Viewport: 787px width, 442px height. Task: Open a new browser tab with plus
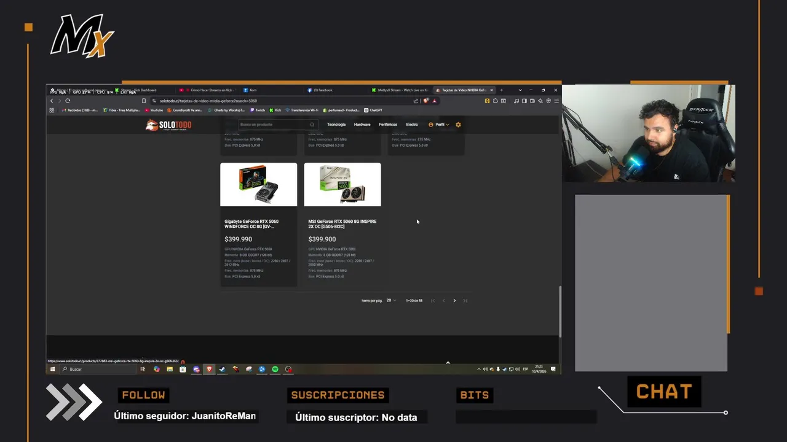point(501,90)
